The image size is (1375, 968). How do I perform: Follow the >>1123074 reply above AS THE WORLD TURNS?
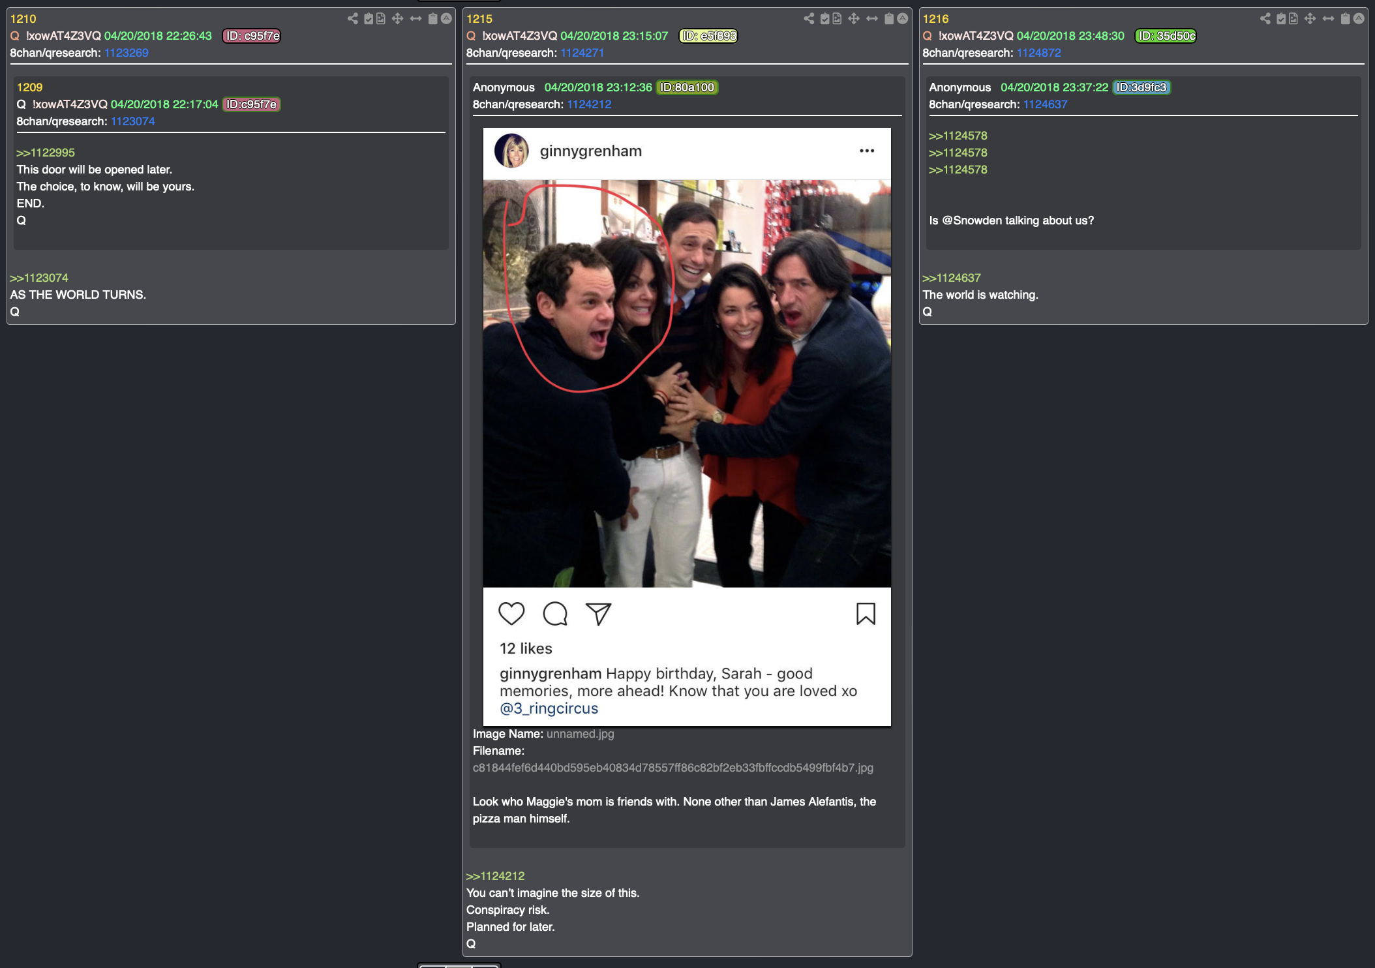(x=39, y=278)
